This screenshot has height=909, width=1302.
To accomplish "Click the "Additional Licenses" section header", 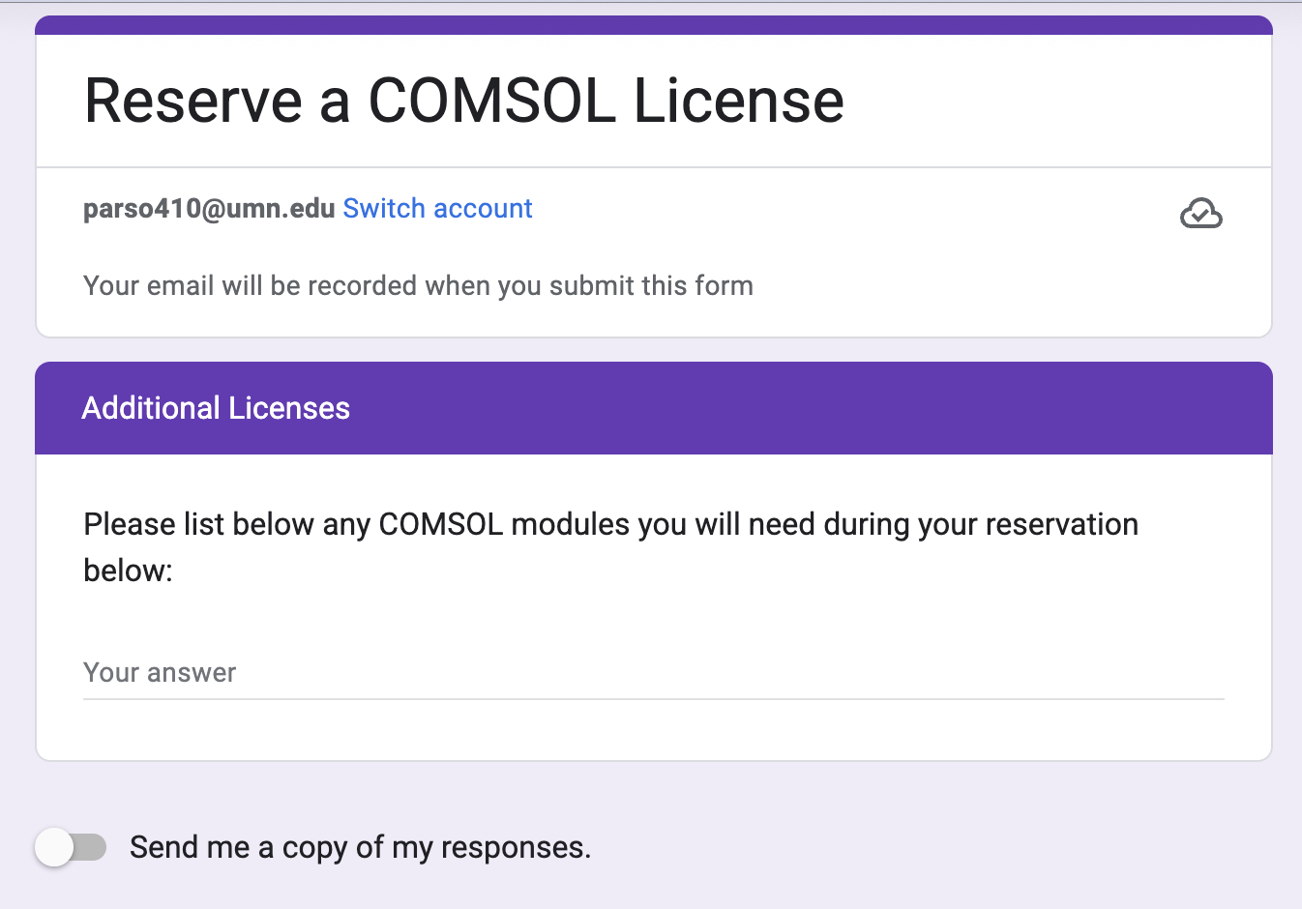I will 216,408.
